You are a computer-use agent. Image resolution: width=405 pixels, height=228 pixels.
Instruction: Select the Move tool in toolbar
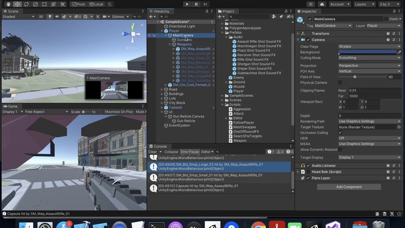pyautogui.click(x=17, y=4)
